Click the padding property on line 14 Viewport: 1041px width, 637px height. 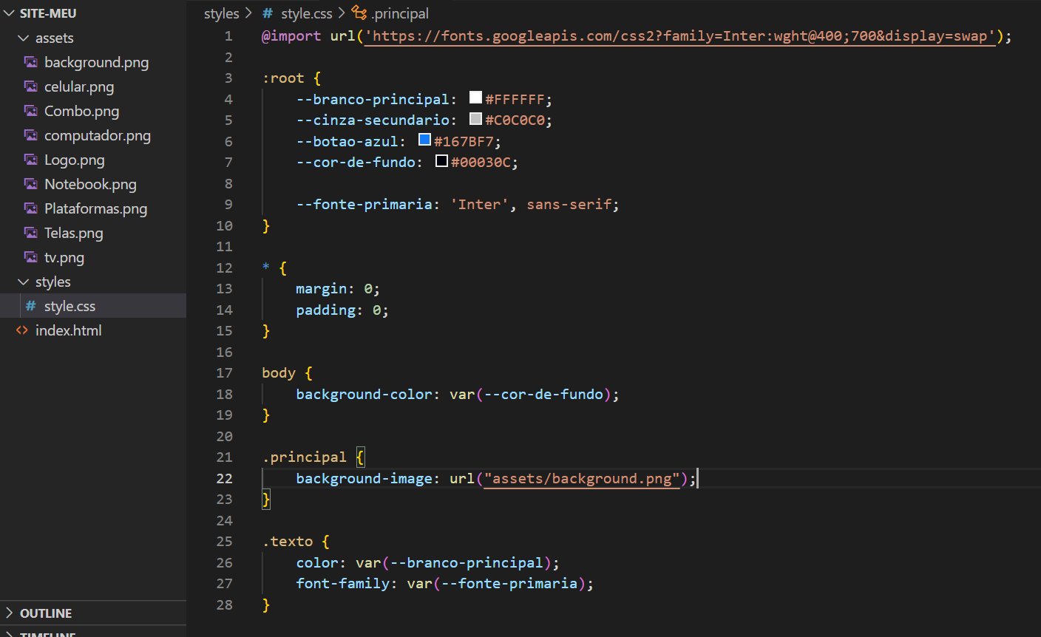[x=325, y=310]
